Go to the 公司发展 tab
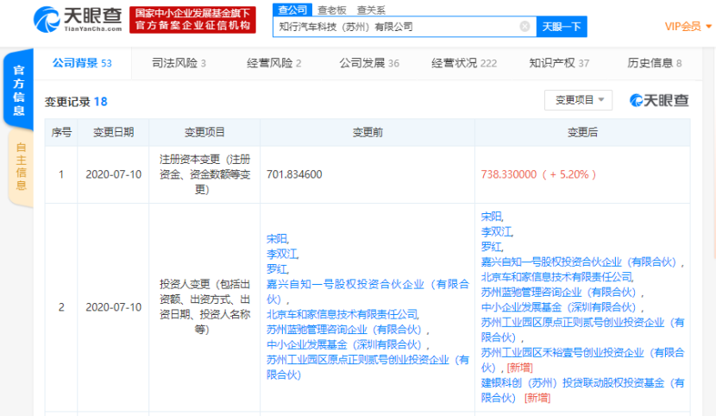716x416 pixels. pos(368,63)
